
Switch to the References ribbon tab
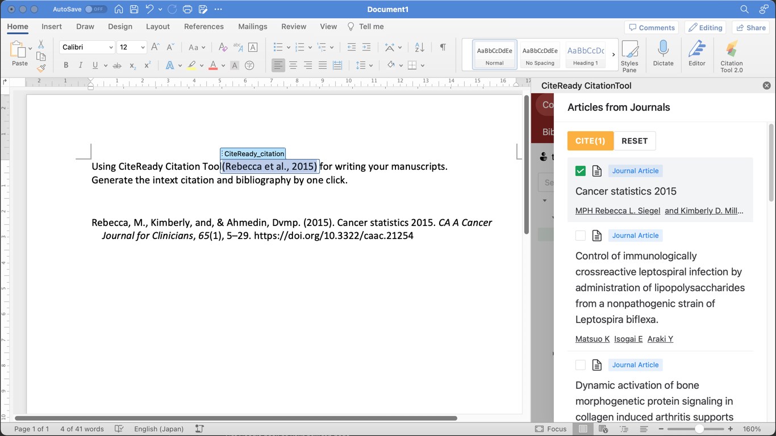click(x=203, y=27)
